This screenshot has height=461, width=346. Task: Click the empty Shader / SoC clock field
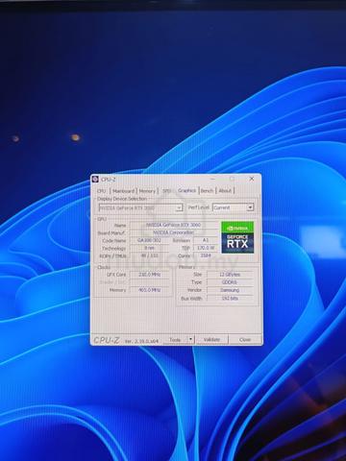click(x=149, y=282)
